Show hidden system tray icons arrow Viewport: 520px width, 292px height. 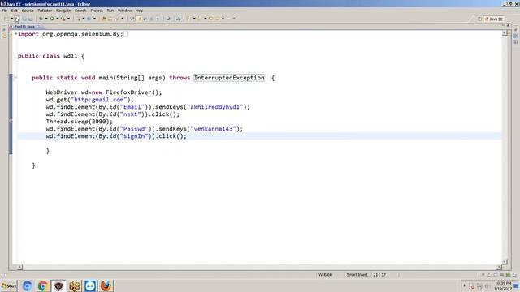[x=464, y=286]
